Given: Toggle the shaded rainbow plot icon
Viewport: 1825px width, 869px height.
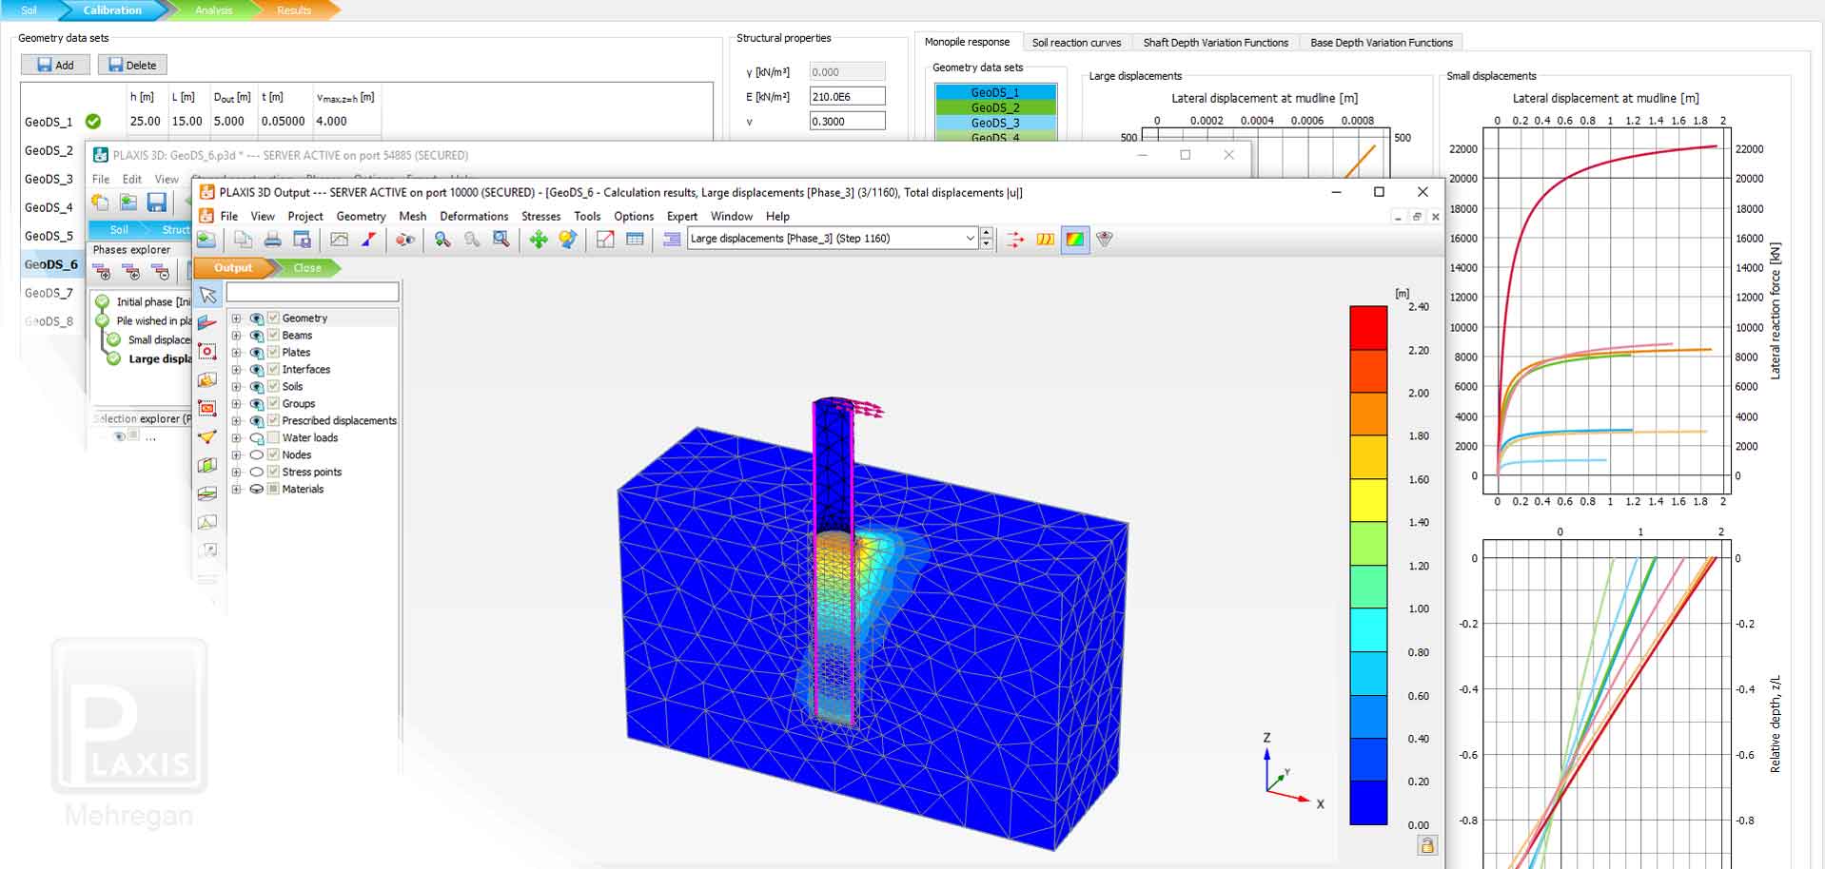Looking at the screenshot, I should point(1074,240).
